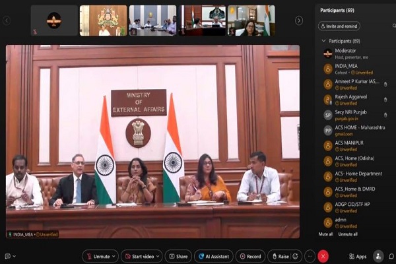The height and width of the screenshot is (264, 396).
Task: Click the red leave meeting button
Action: coord(323,256)
